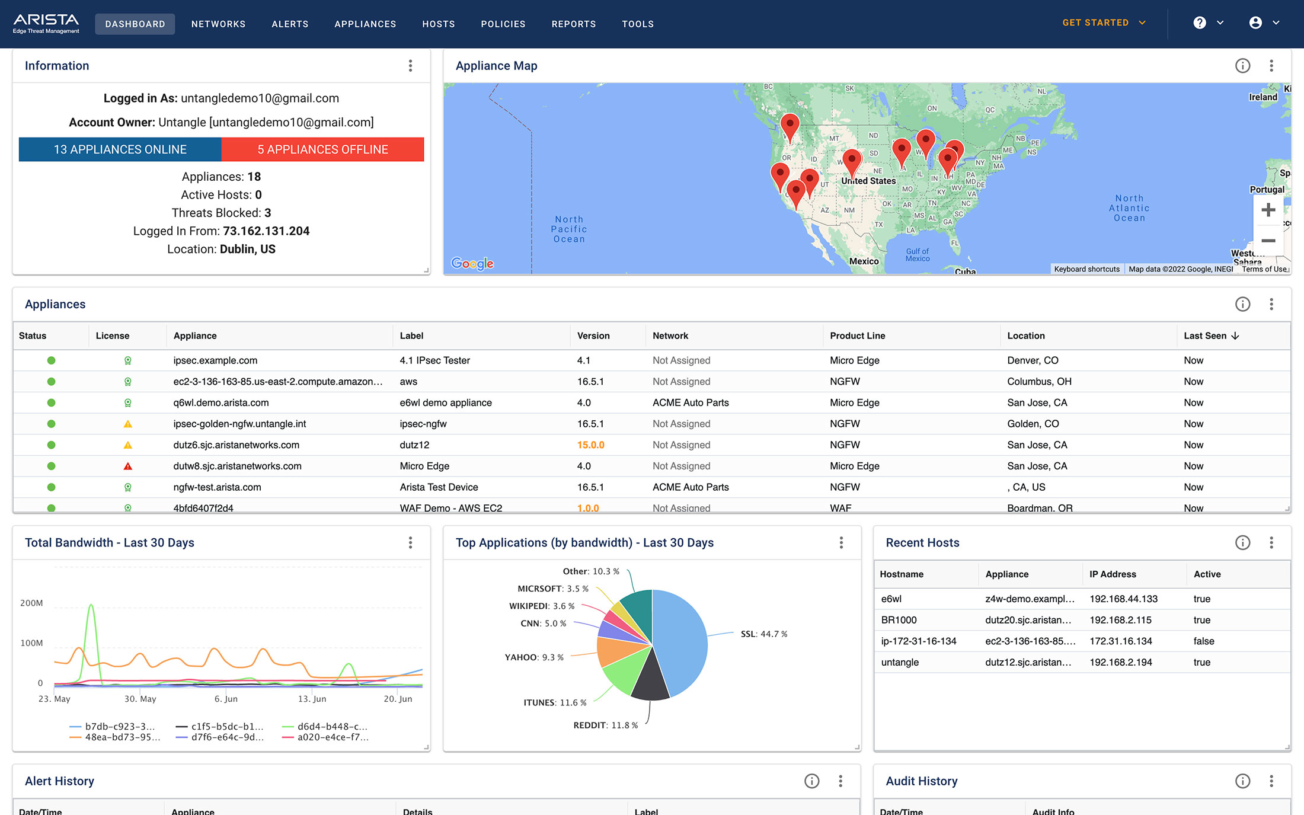The height and width of the screenshot is (815, 1304).
Task: Open the Information panel kebab menu
Action: click(410, 66)
